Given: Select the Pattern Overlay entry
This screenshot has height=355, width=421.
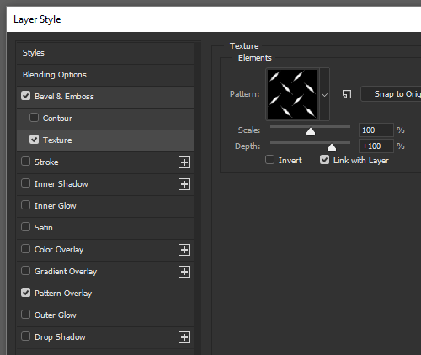Looking at the screenshot, I should 105,294.
